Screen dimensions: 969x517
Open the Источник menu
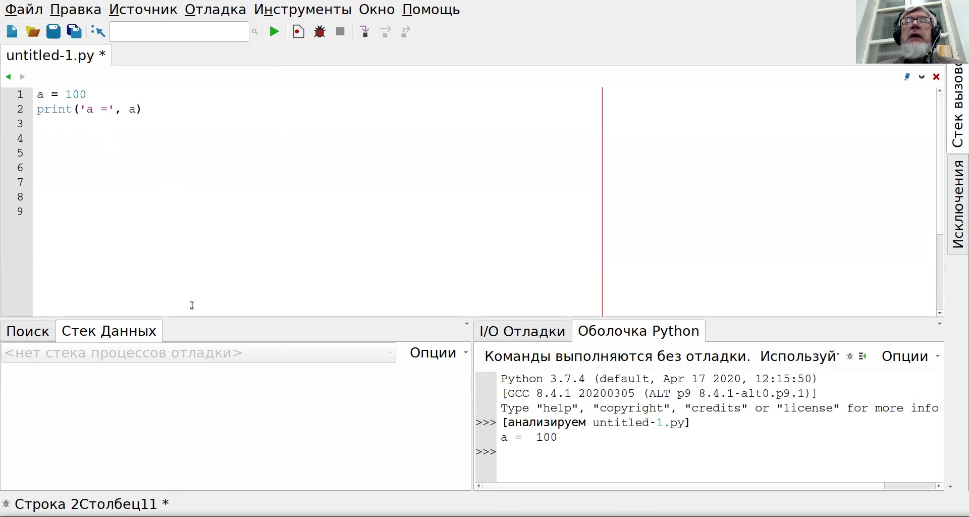pyautogui.click(x=143, y=10)
